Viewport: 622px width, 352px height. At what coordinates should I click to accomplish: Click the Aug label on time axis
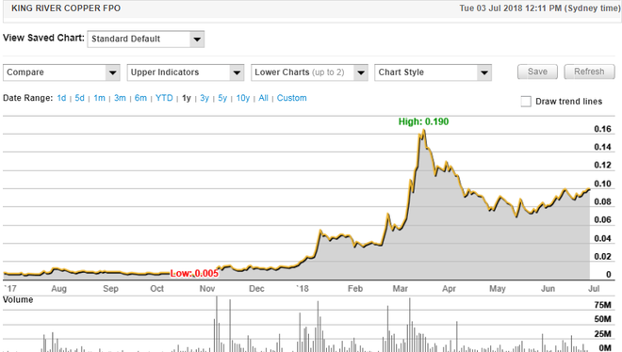tap(58, 289)
